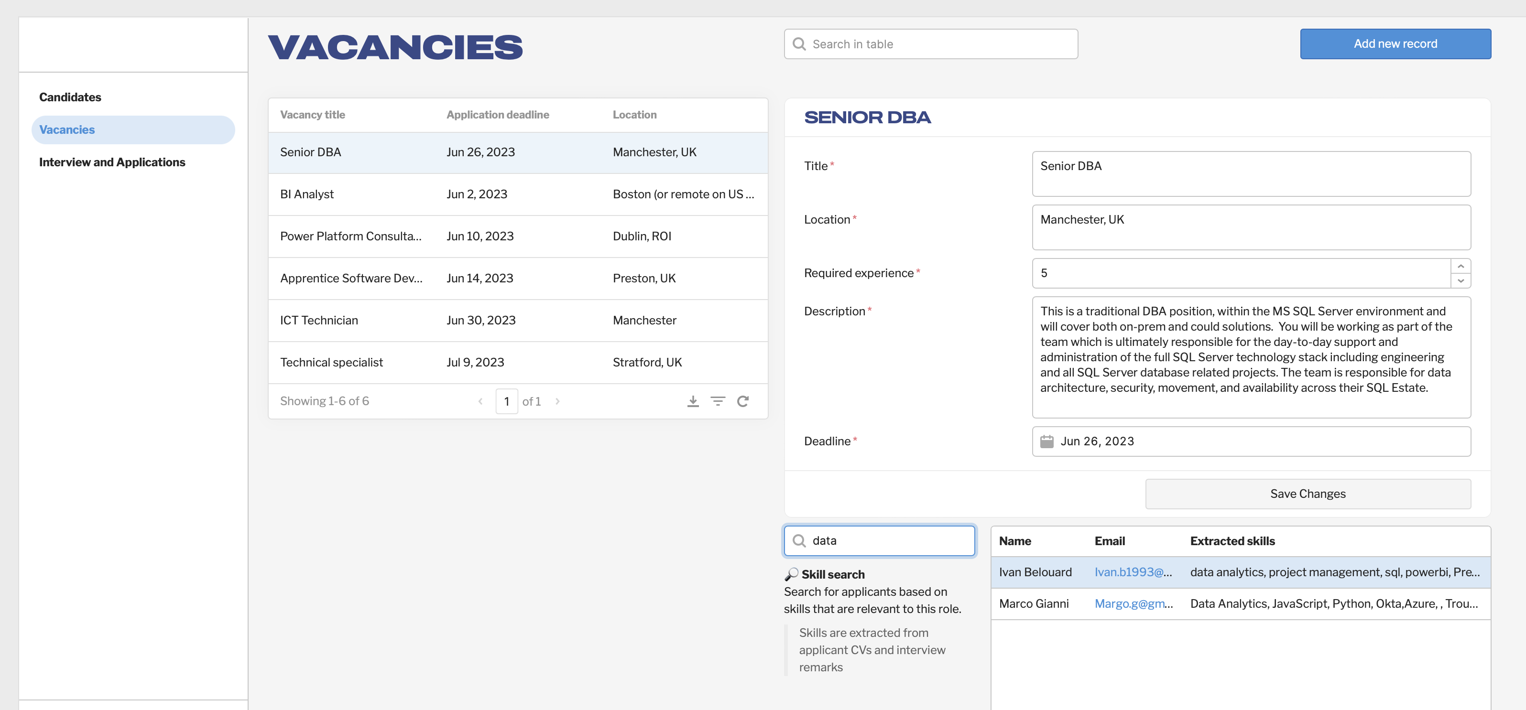Click magnifier icon in Search in table
Viewport: 1526px width, 710px height.
(x=799, y=44)
